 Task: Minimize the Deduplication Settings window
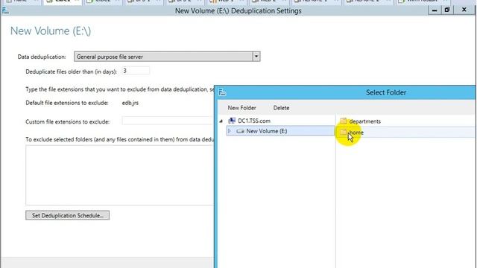coord(435,10)
